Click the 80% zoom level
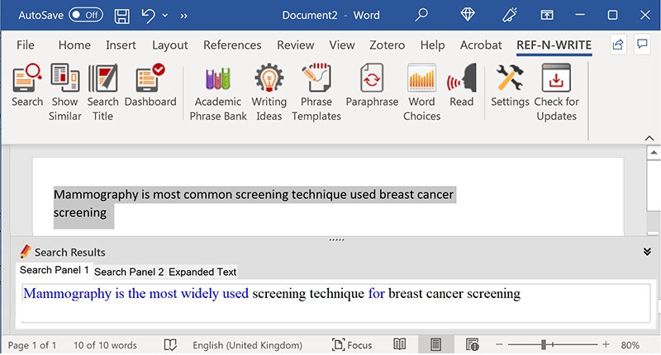 (630, 345)
